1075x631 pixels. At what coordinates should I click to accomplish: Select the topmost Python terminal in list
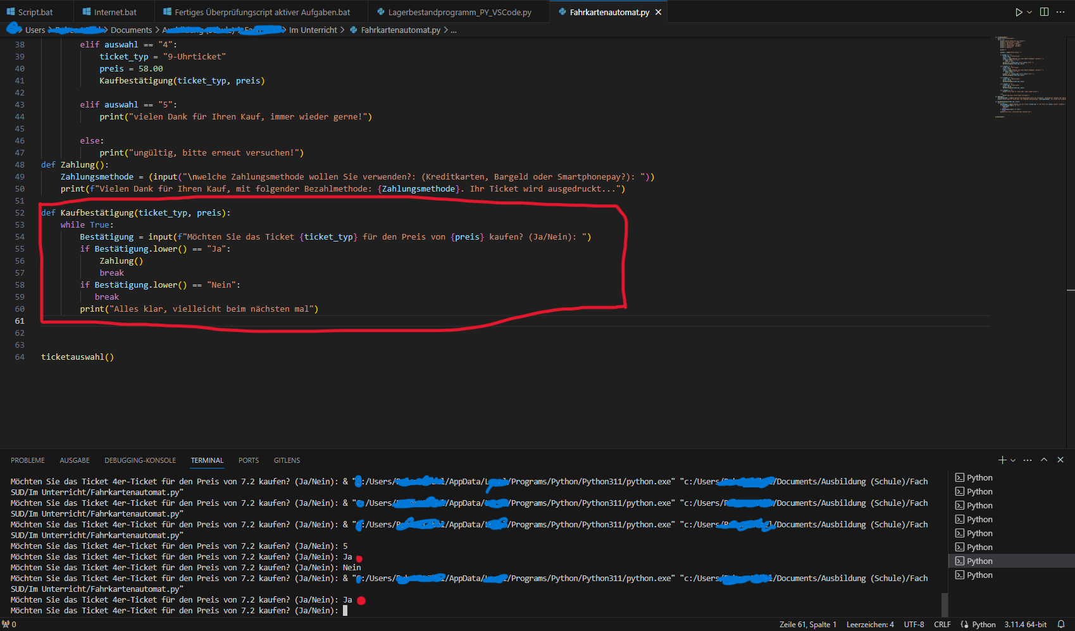pyautogui.click(x=1011, y=477)
